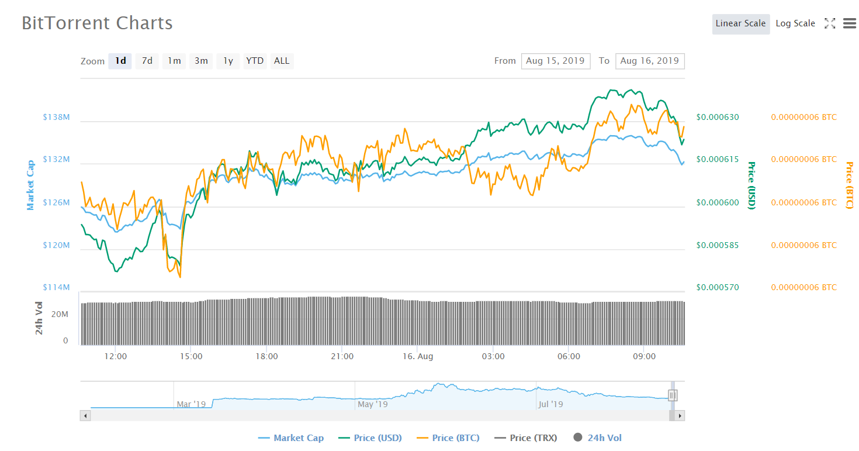Image resolution: width=859 pixels, height=451 pixels.
Task: Click the $114M market cap axis label
Action: (56, 287)
